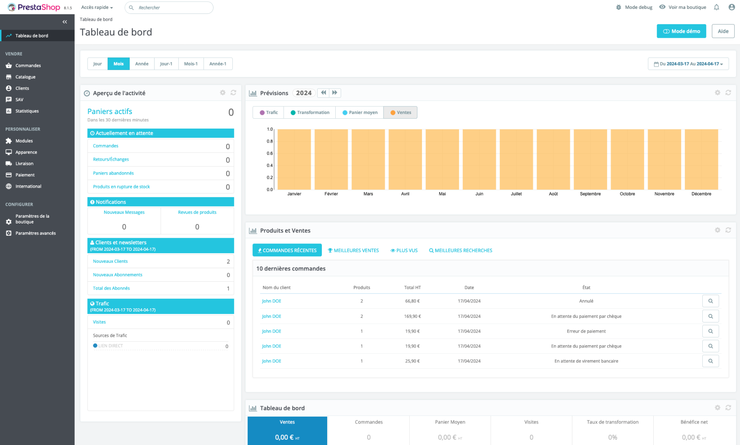Collapse the sidebar with the double-chevron icon
The height and width of the screenshot is (445, 740).
(x=65, y=22)
